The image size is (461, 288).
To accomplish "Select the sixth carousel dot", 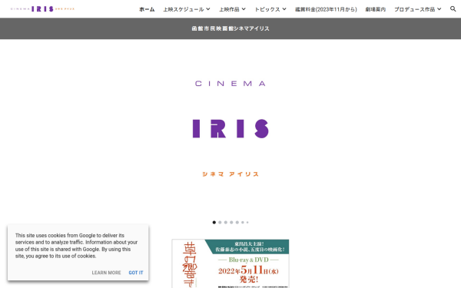I will click(243, 223).
